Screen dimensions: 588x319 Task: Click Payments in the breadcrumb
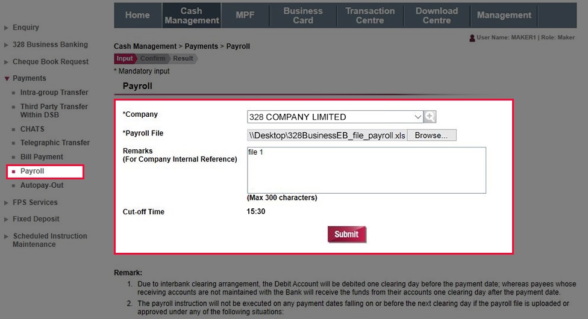pos(201,46)
